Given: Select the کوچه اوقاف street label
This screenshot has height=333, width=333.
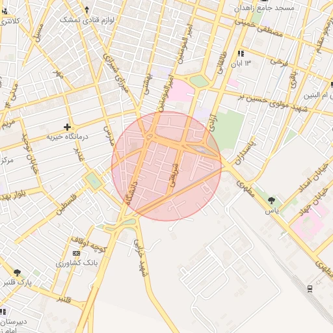Looking at the screenshot, I should (x=89, y=245).
